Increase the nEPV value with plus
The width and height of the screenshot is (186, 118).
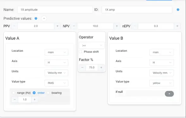[x=177, y=26]
